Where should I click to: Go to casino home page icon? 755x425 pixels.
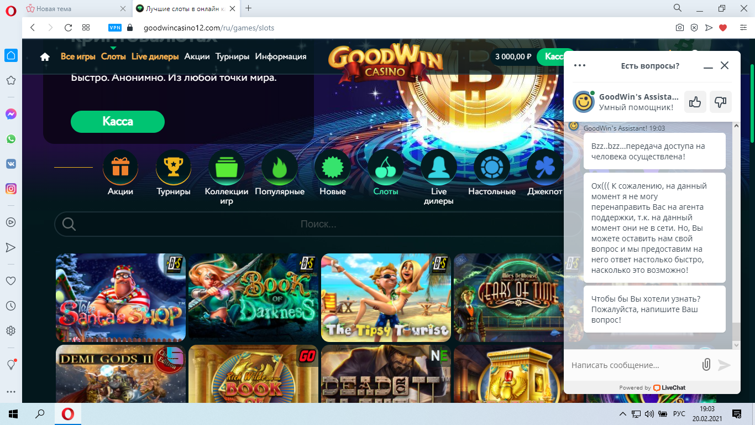click(45, 56)
